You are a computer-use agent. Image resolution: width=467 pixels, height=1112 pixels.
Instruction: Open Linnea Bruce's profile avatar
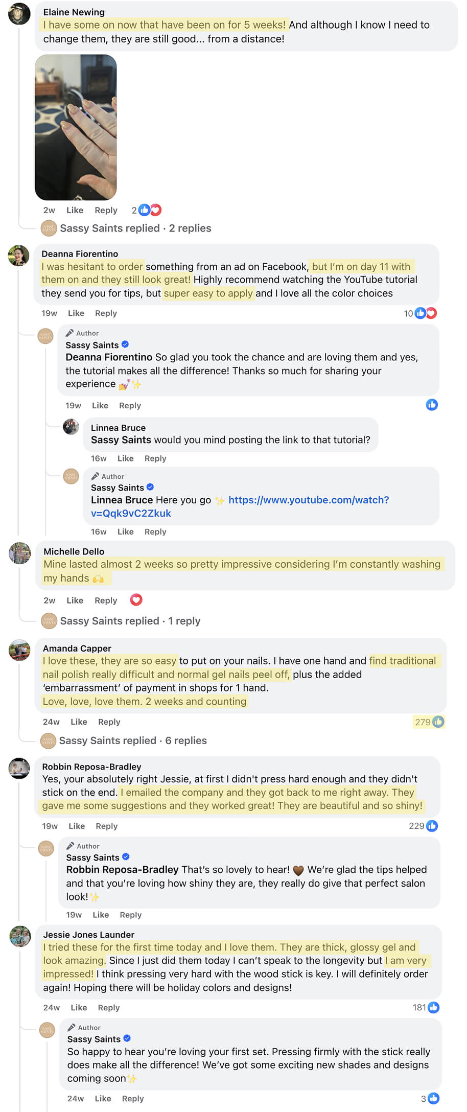coord(71,426)
